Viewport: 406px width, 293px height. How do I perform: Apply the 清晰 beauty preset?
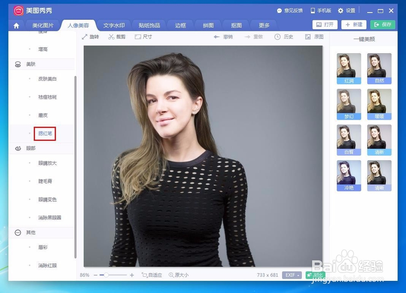click(379, 176)
